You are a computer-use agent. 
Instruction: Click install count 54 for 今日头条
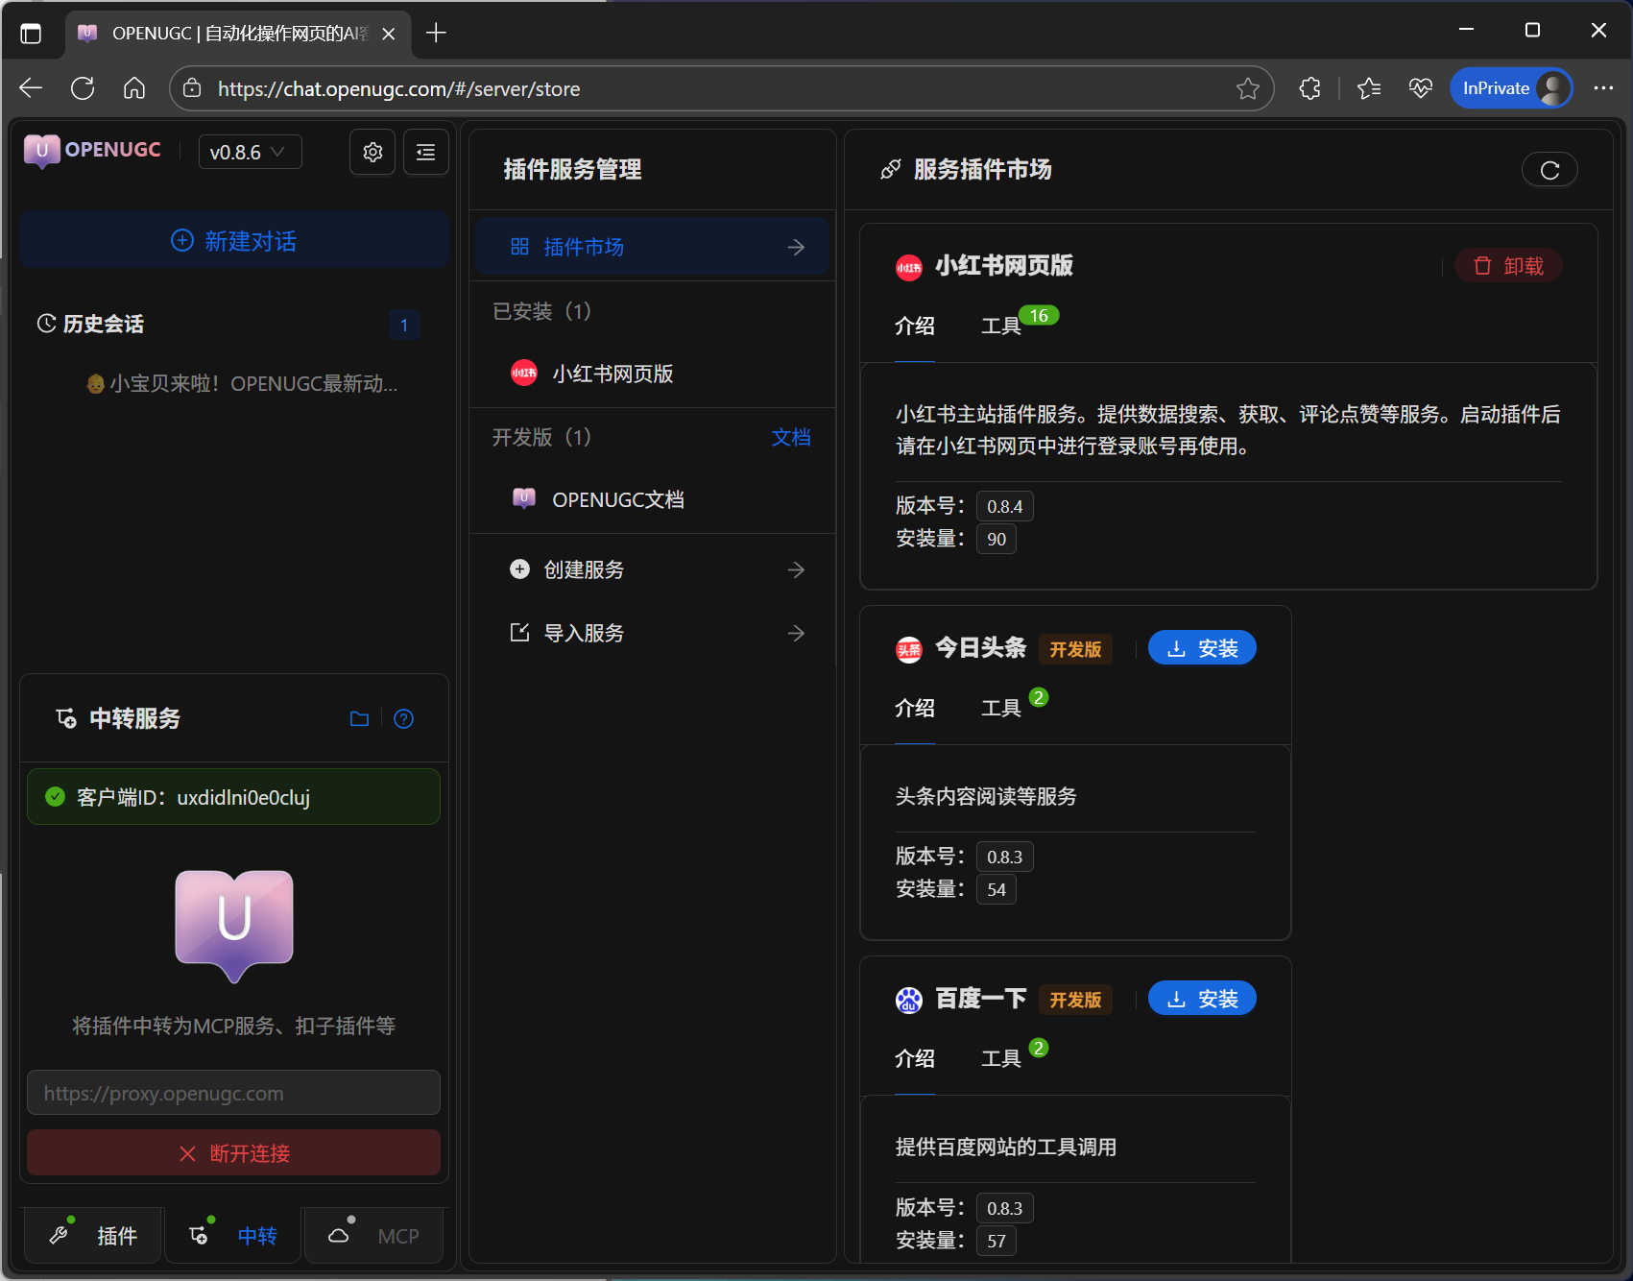[997, 889]
